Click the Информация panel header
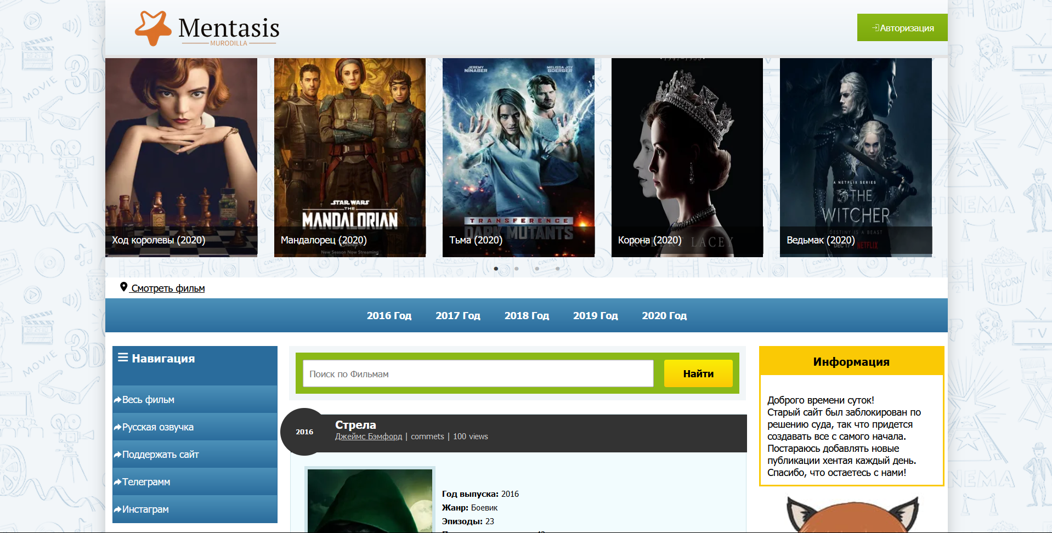 coord(851,361)
